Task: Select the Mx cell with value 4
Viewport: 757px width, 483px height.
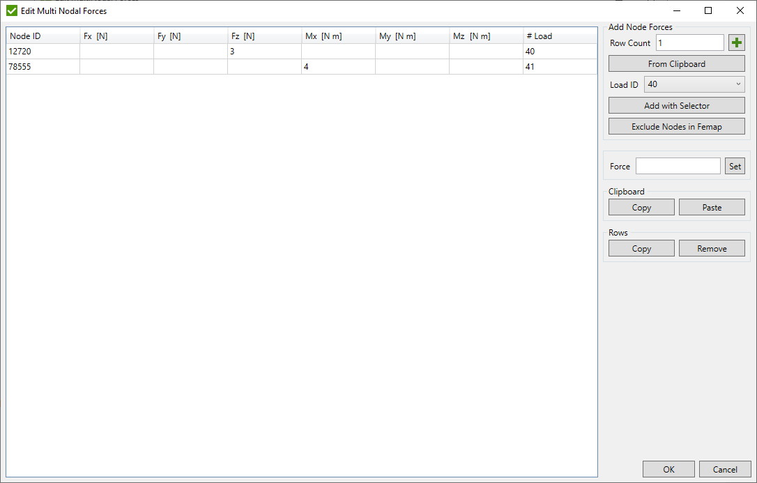Action: pyautogui.click(x=338, y=67)
